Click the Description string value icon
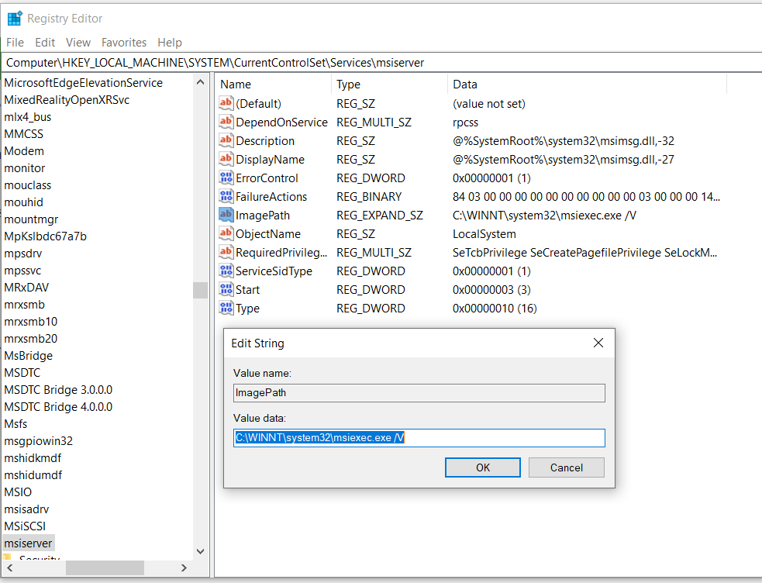 [x=226, y=140]
